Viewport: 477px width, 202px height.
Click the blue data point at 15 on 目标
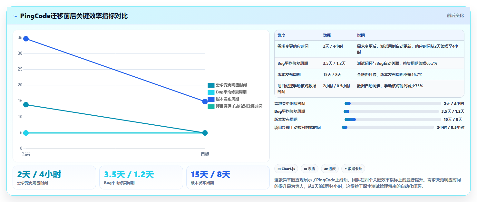point(205,101)
